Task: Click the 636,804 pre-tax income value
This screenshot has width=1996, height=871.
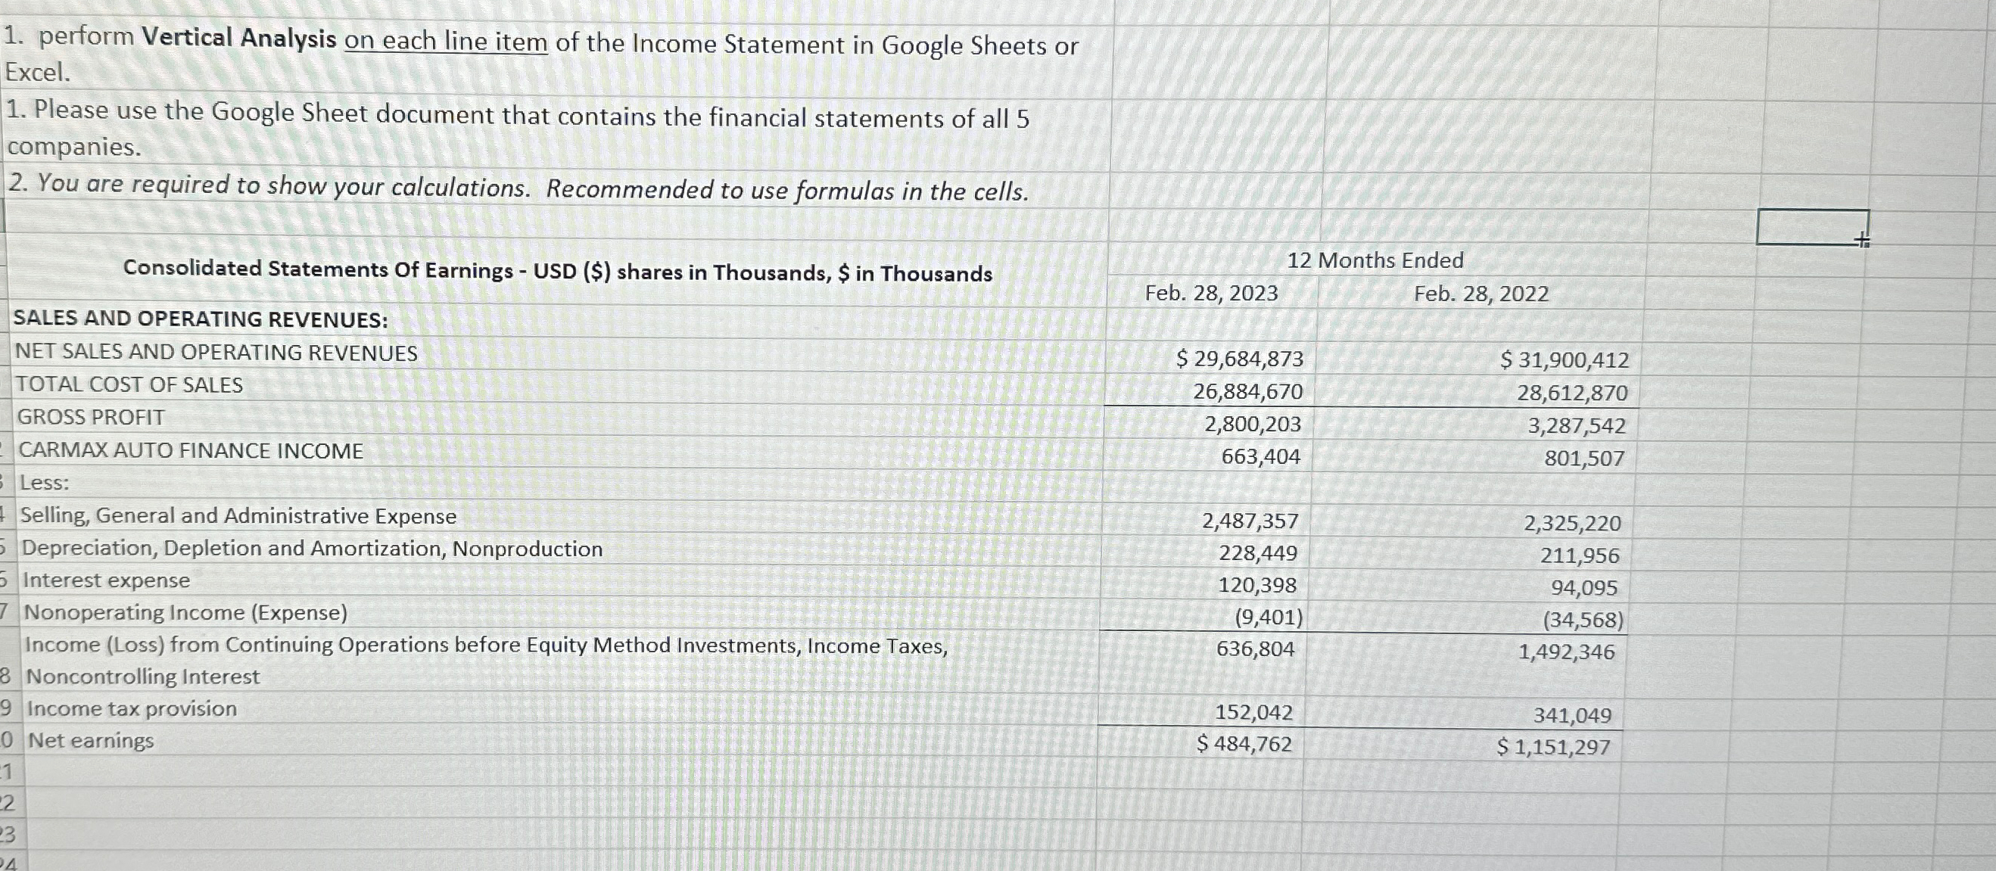Action: click(x=1255, y=649)
